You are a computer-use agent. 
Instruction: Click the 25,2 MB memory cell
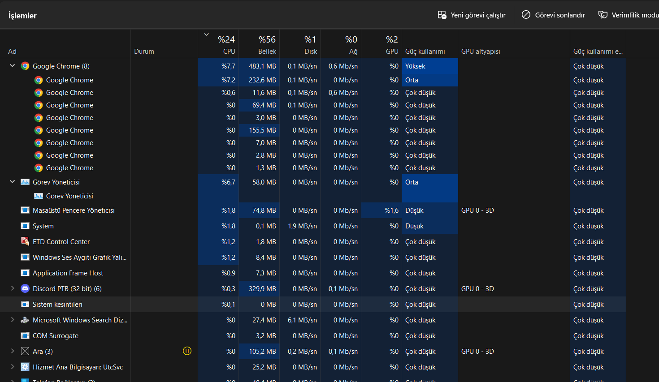tap(259, 367)
